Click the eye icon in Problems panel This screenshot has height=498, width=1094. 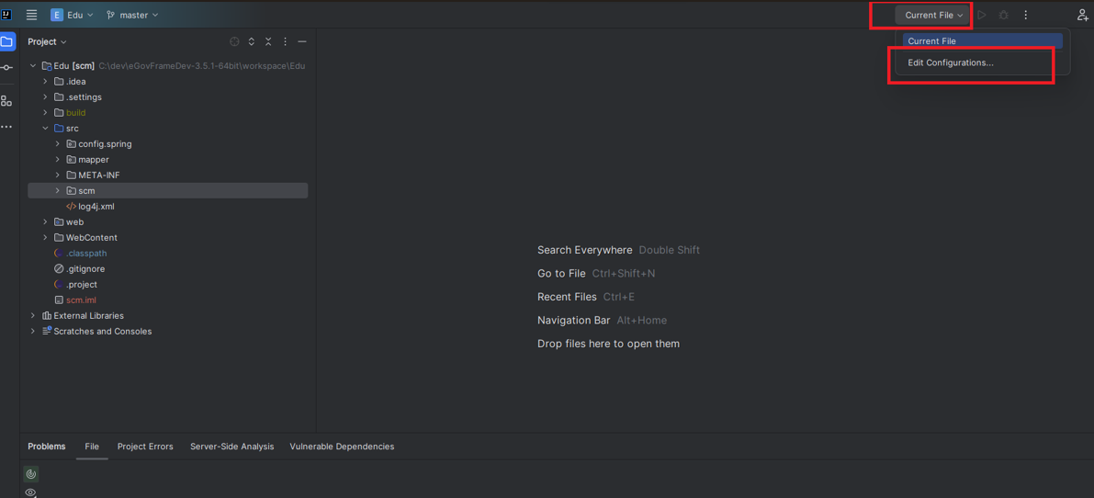click(x=30, y=492)
